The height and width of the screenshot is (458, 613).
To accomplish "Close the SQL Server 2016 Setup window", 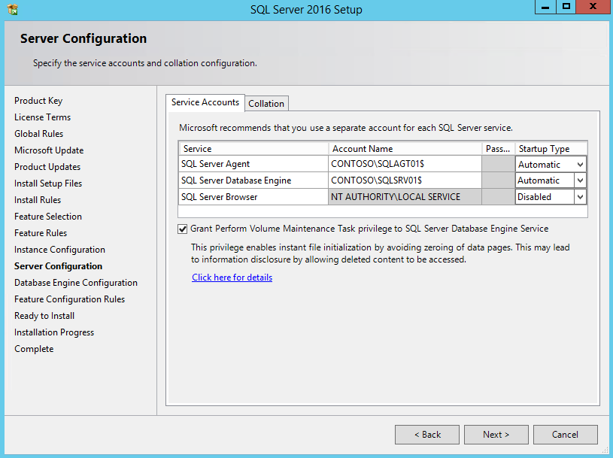I will point(593,7).
